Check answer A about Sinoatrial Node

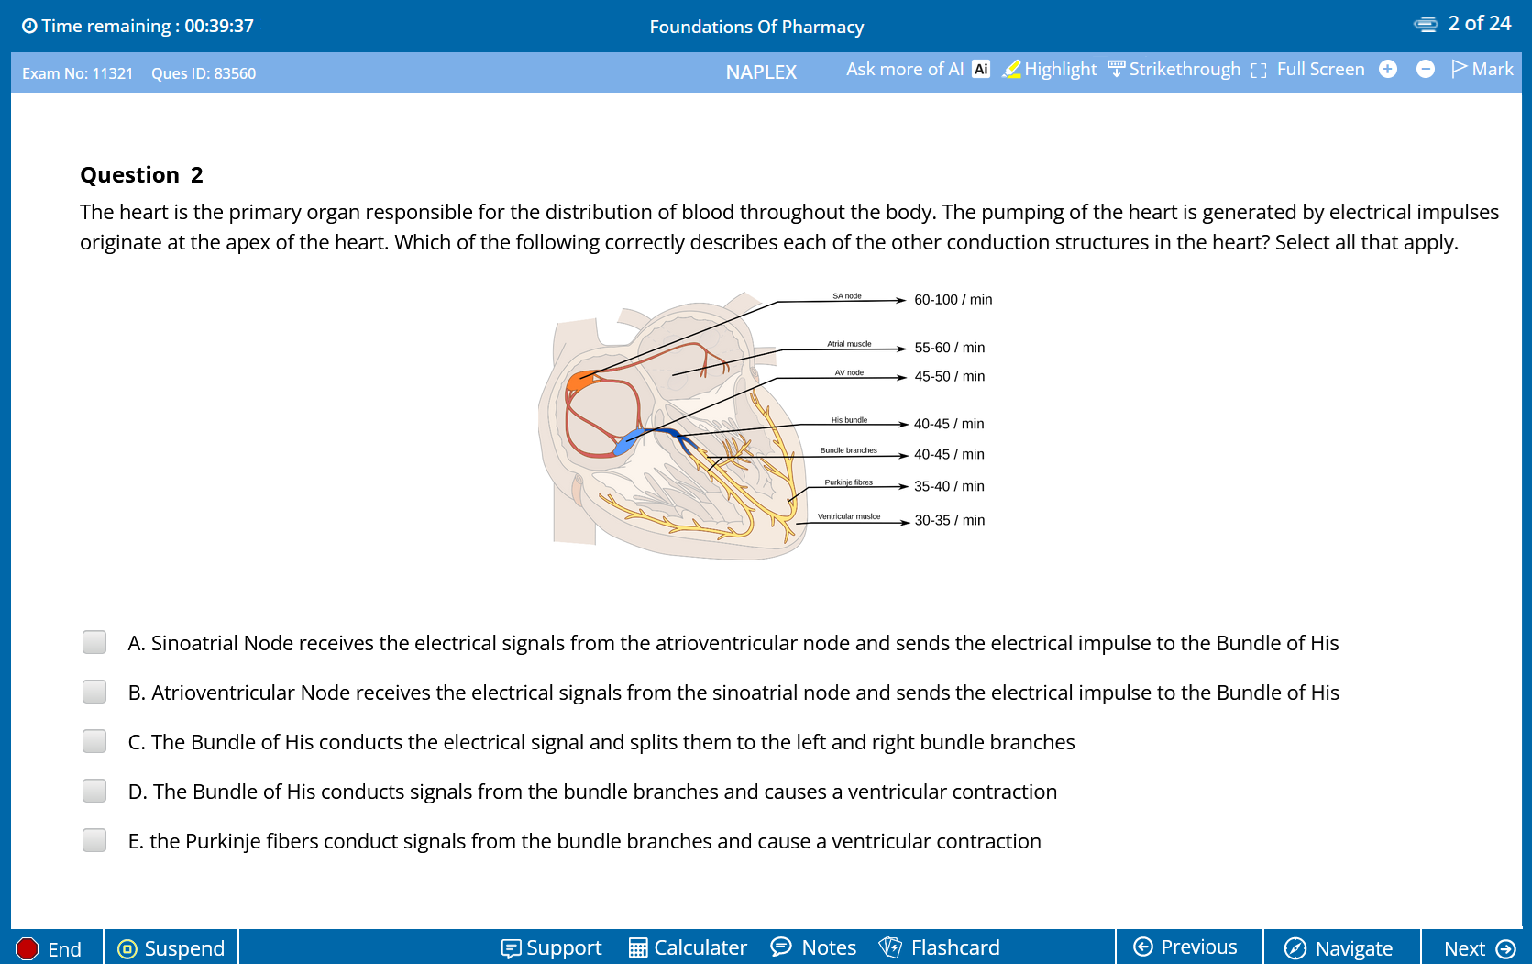pos(94,642)
